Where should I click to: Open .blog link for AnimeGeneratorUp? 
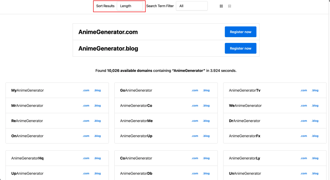click(206, 136)
